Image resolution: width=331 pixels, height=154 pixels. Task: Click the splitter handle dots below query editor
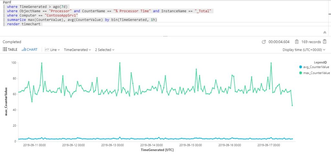[165, 36]
